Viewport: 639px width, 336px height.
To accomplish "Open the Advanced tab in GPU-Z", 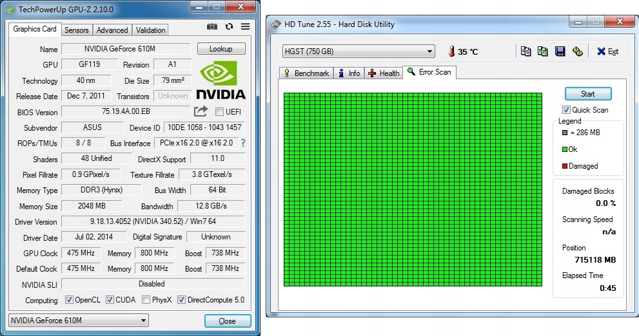I will (112, 30).
